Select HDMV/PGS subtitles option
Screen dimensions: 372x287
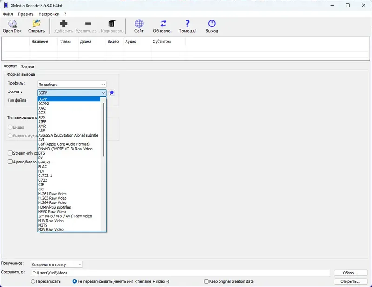point(69,207)
